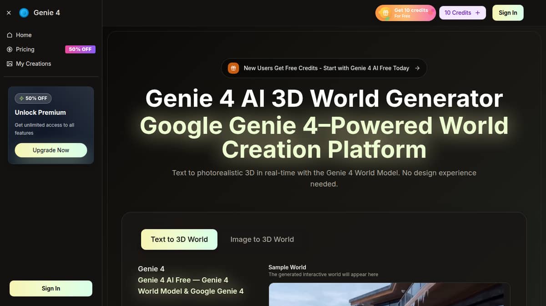Viewport: 546px width, 306px height.
Task: Open My Creations in sidebar
Action: [51, 64]
